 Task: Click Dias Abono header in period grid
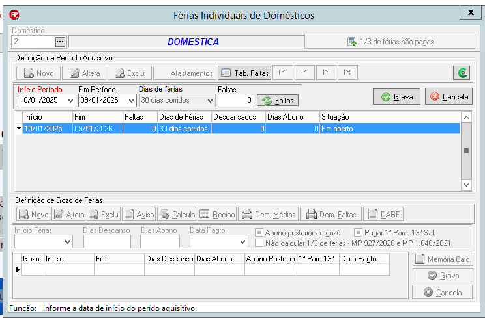point(293,117)
